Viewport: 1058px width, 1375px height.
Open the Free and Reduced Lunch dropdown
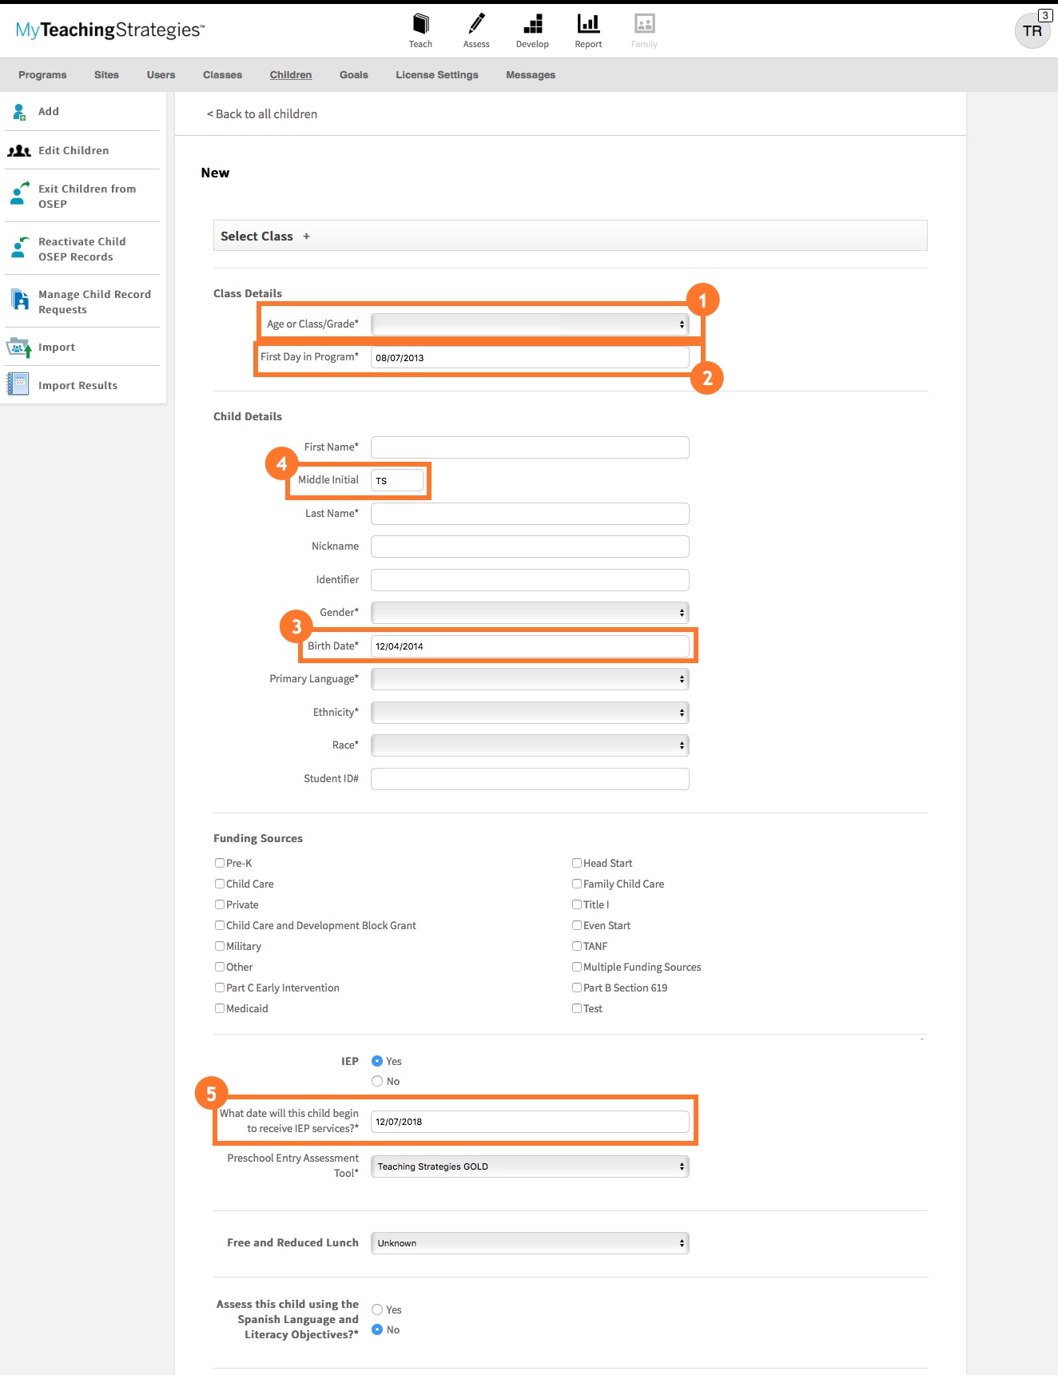tap(530, 1243)
